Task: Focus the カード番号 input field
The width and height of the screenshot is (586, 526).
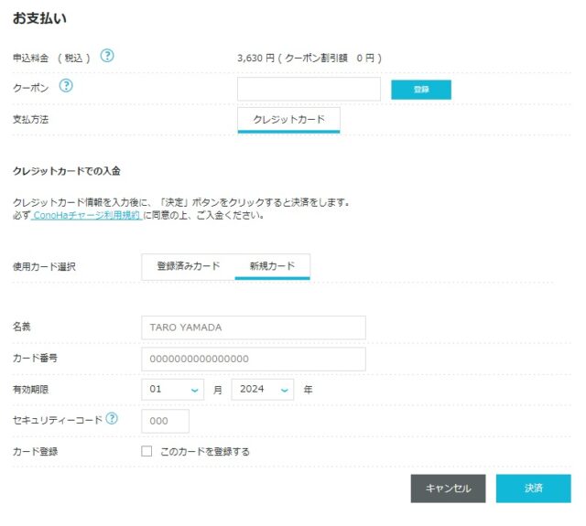Action: pos(254,359)
